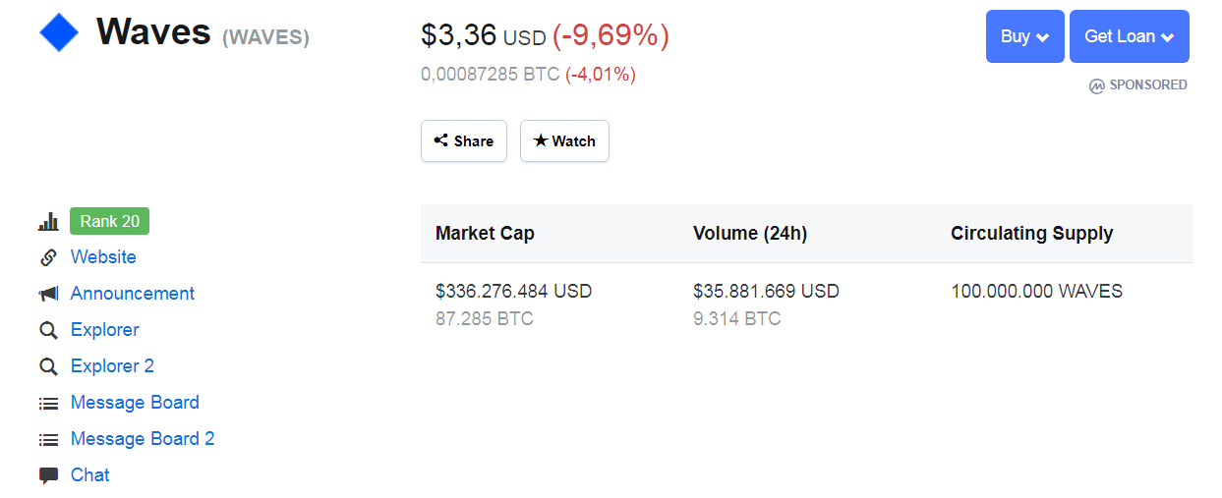This screenshot has width=1222, height=498.
Task: Click the blue Waves diamond logo
Action: 59,33
